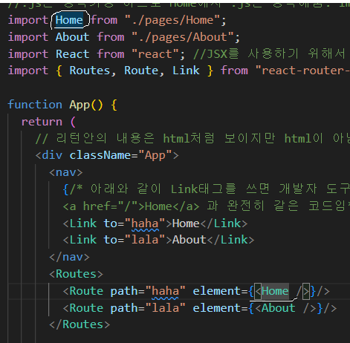This screenshot has height=343, width=350.
Task: Click the opening nav tag
Action: [66, 172]
